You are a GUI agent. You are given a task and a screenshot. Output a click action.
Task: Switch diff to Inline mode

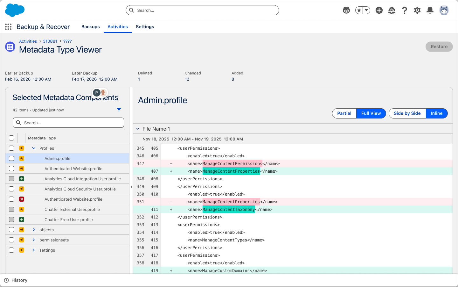pos(437,113)
